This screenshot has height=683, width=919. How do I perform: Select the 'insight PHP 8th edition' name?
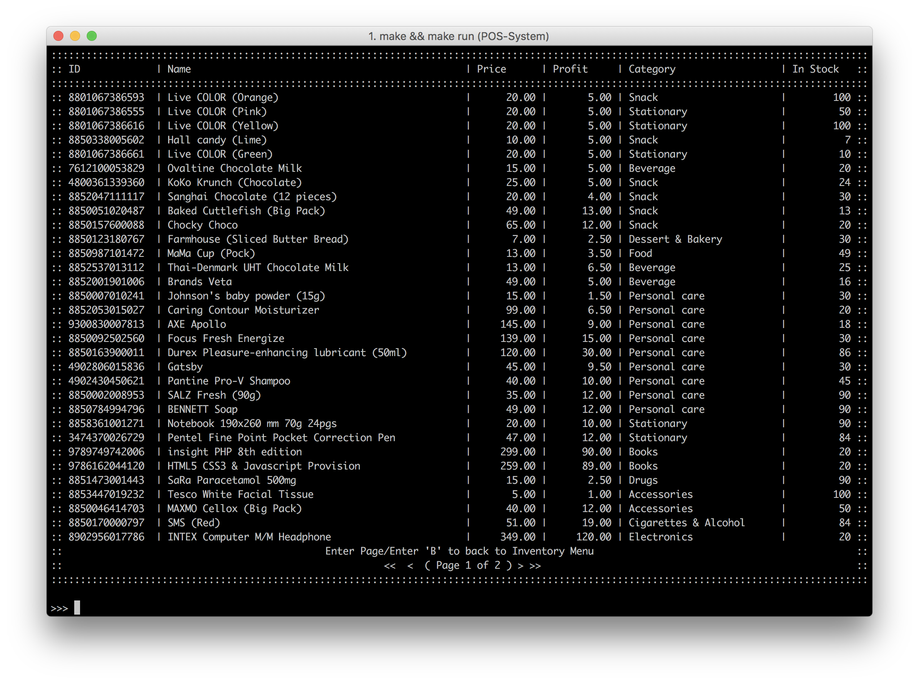[235, 452]
